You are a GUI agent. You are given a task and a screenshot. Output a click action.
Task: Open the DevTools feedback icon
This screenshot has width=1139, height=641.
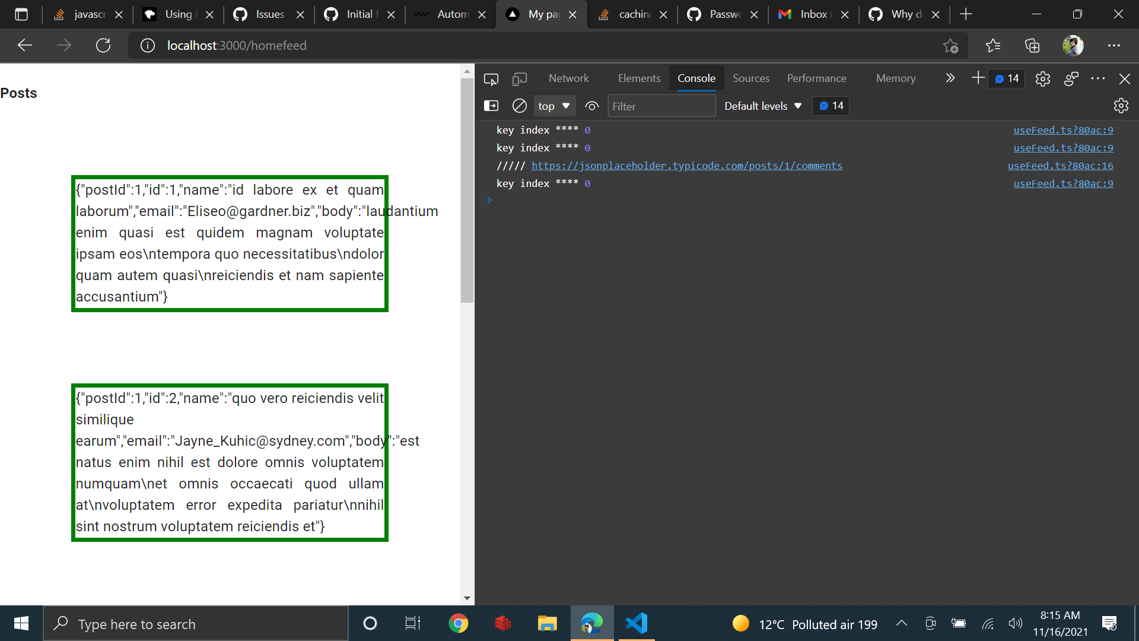pos(1071,78)
